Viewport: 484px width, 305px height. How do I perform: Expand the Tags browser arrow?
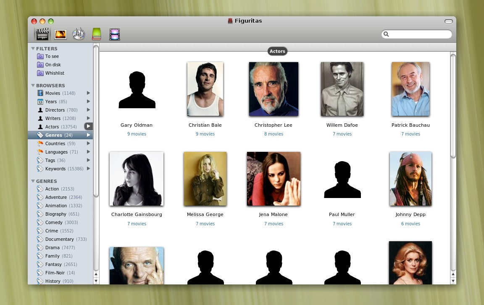click(88, 160)
